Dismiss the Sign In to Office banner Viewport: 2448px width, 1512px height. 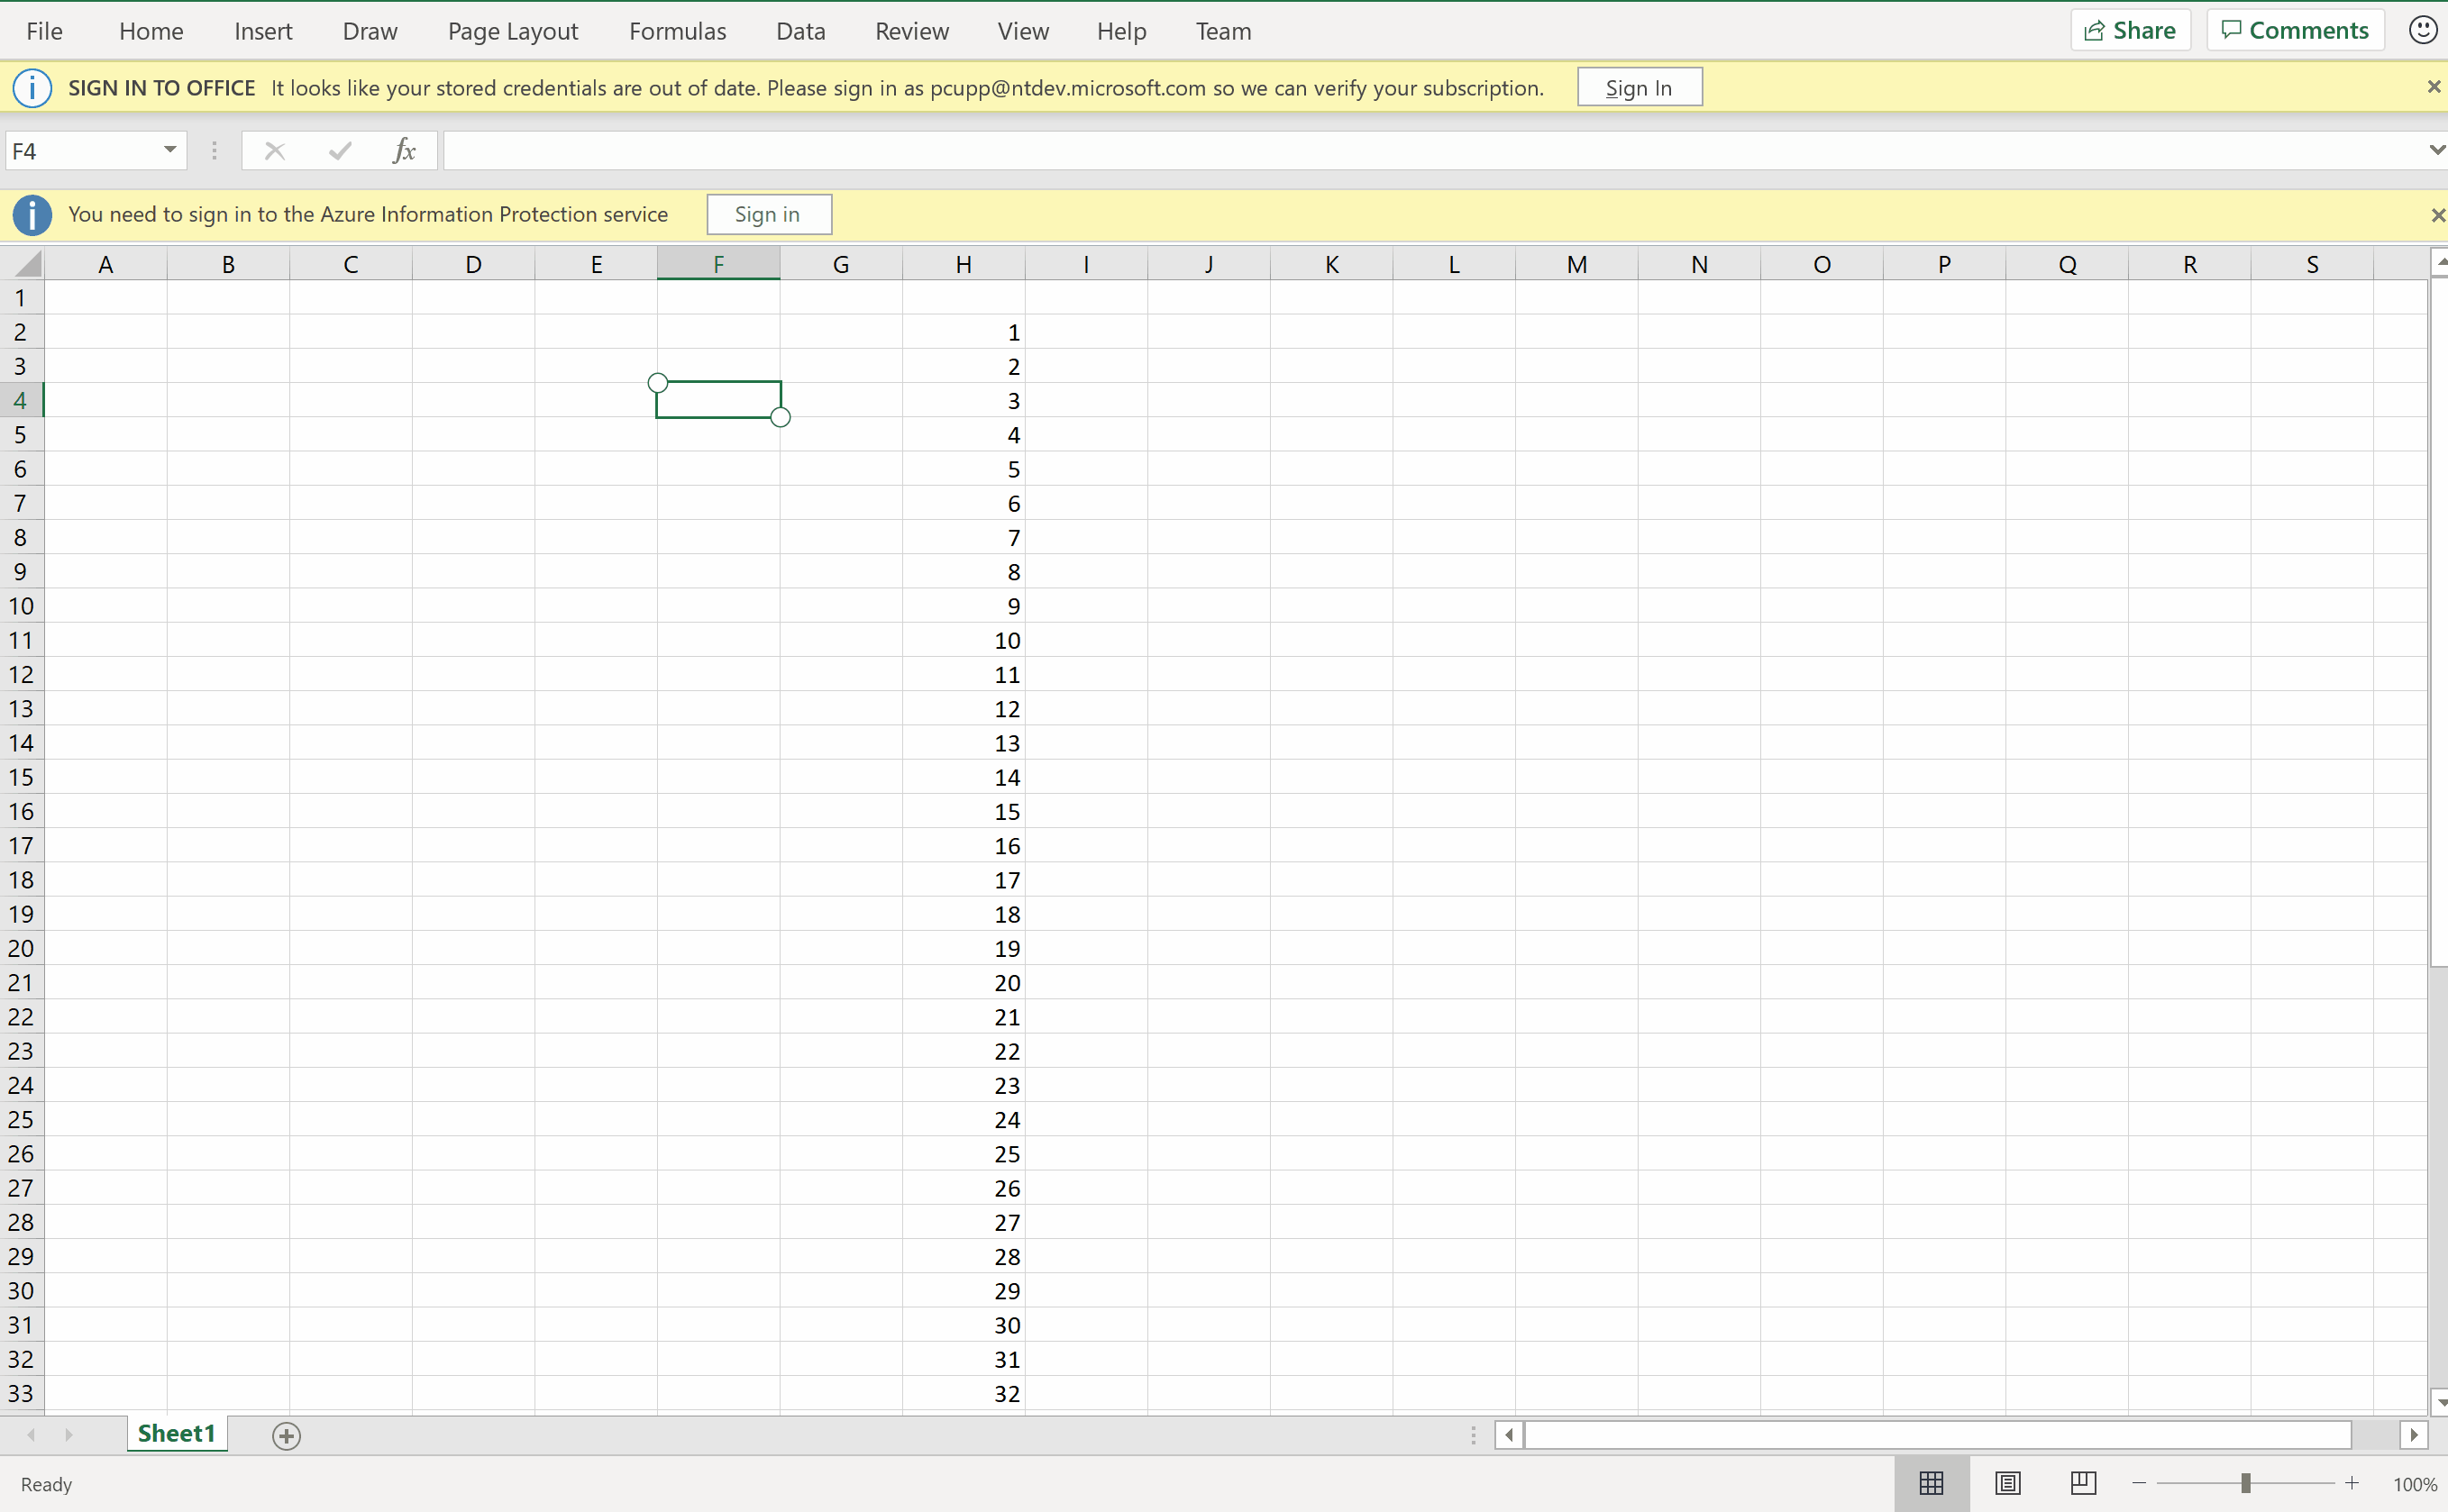point(2433,87)
